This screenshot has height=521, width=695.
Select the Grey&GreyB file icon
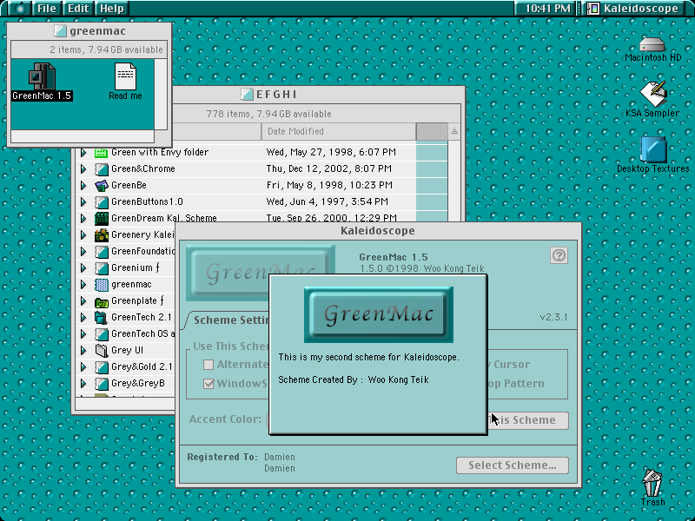coord(102,384)
